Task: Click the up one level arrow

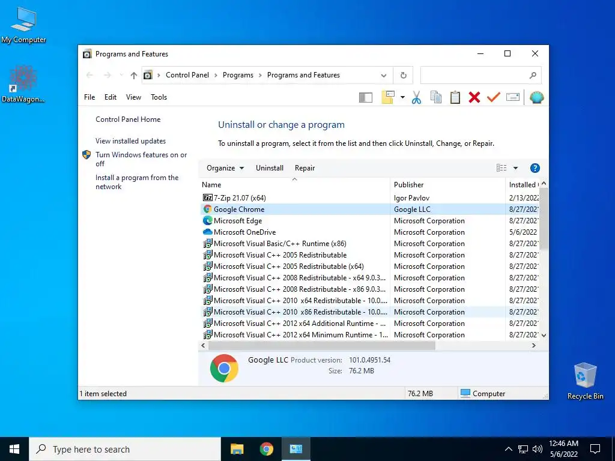Action: click(x=134, y=75)
